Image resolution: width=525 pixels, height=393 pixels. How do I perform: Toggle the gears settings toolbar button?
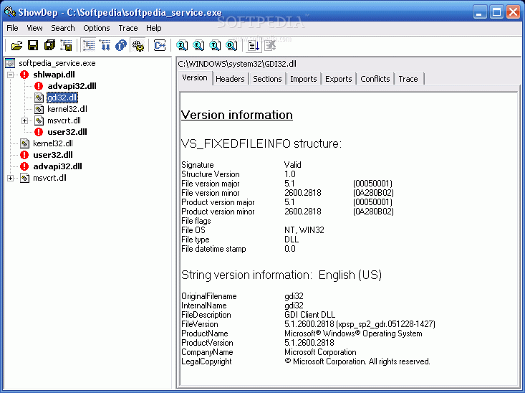click(x=138, y=45)
